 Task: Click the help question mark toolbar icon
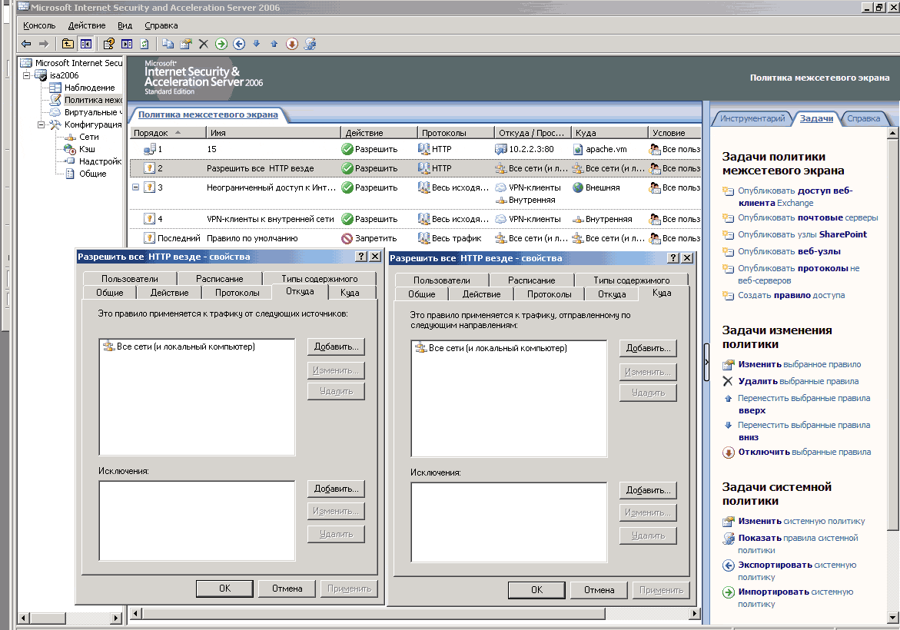(x=108, y=44)
